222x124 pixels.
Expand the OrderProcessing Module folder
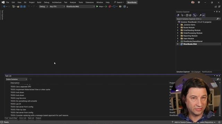click(178, 33)
